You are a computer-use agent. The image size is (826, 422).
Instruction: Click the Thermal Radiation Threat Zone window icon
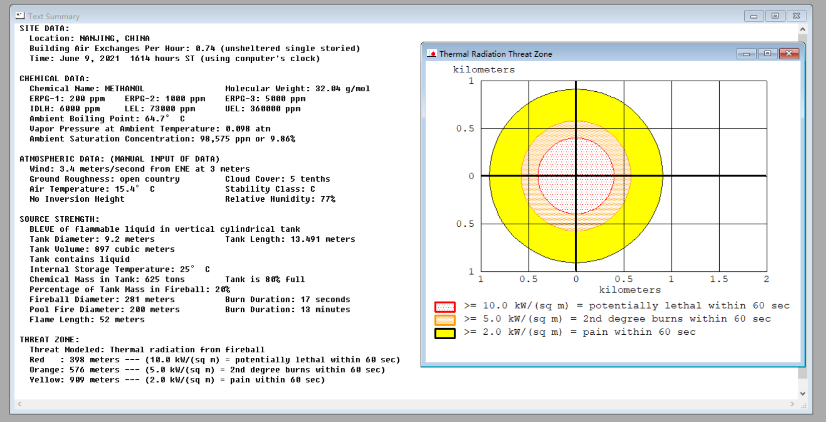[x=431, y=54]
